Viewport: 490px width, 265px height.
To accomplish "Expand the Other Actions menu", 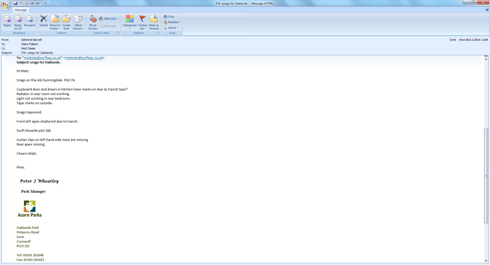I will [78, 22].
